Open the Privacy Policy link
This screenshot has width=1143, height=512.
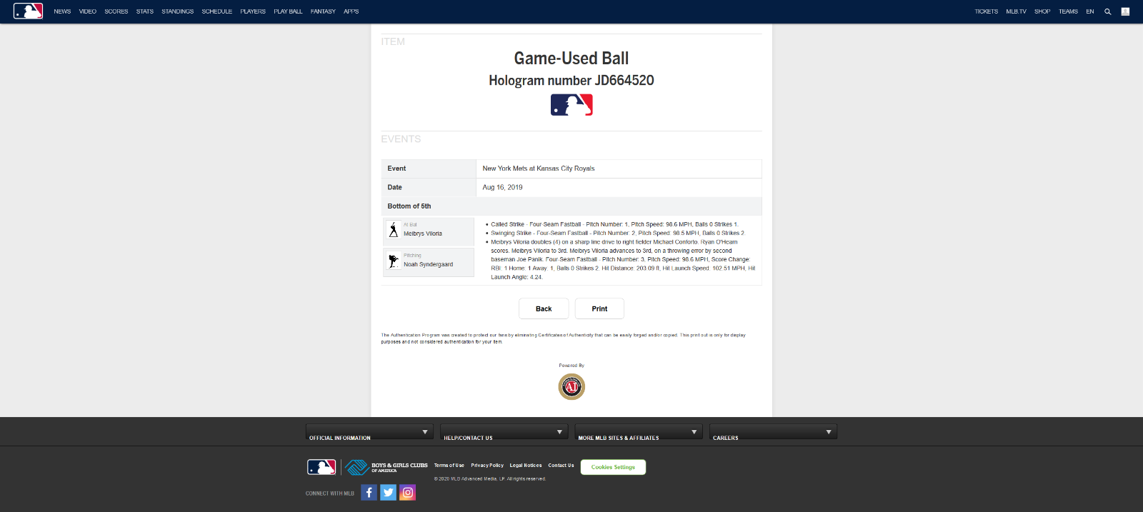[x=486, y=466]
